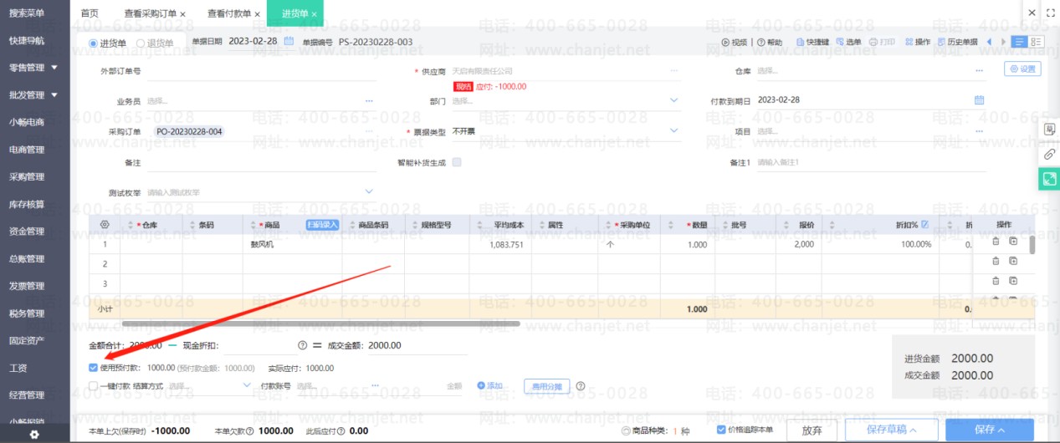Image resolution: width=1060 pixels, height=443 pixels.
Task: Open the 保存 save dropdown button
Action: tap(990, 430)
